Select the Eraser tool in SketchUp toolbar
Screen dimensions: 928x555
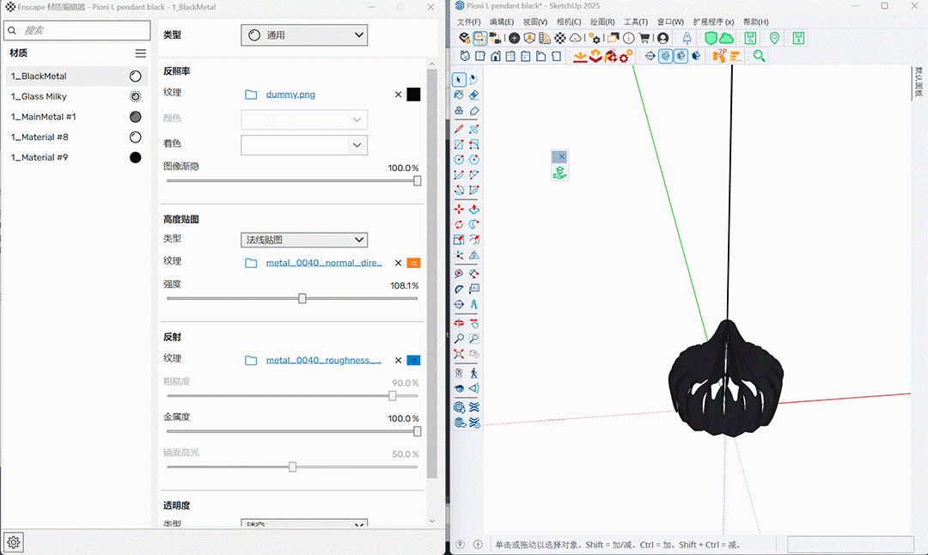(473, 95)
